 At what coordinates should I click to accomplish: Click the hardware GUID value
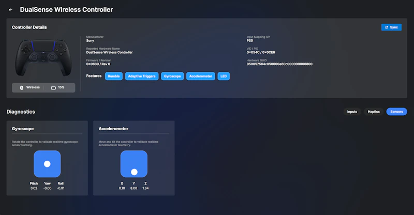279,64
